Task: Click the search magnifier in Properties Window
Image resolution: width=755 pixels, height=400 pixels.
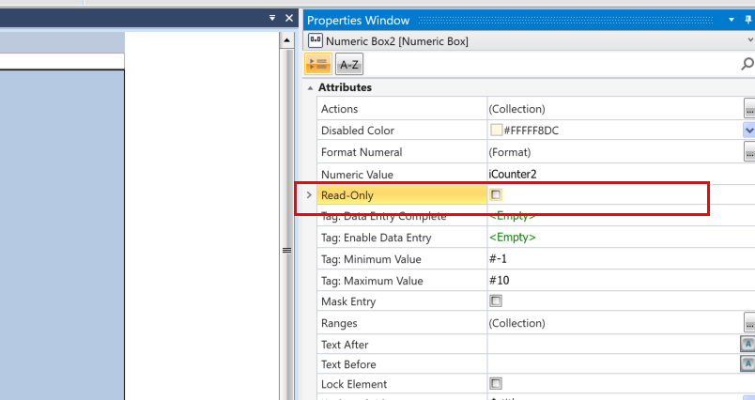Action: [747, 64]
